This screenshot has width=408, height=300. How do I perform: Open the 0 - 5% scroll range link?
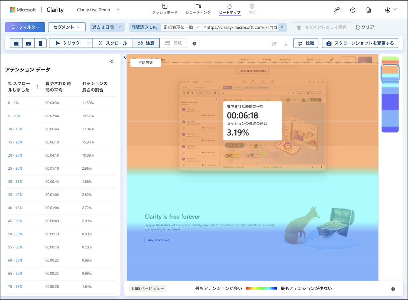tap(13, 103)
